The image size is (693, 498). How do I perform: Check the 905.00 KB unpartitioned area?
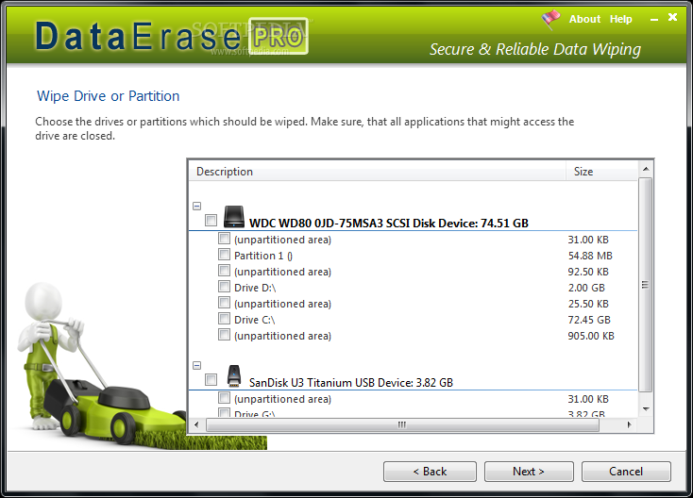tap(224, 335)
